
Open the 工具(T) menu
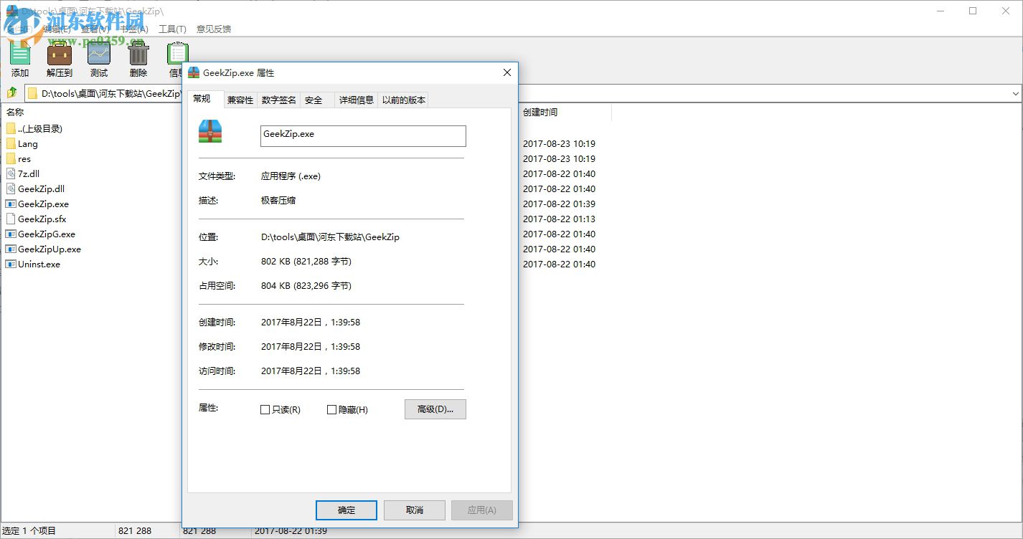click(x=172, y=29)
